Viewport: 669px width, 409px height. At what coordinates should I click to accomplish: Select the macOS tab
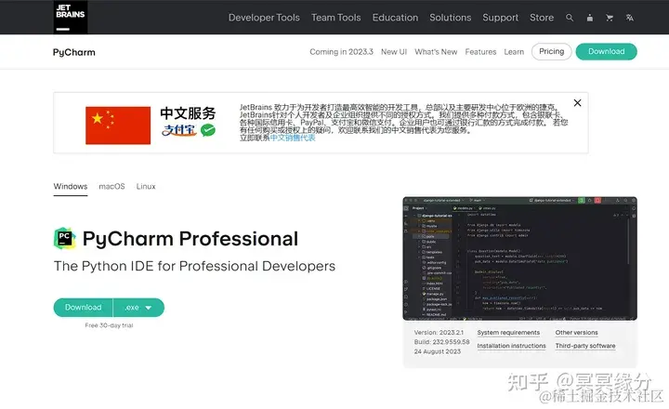[x=111, y=187]
